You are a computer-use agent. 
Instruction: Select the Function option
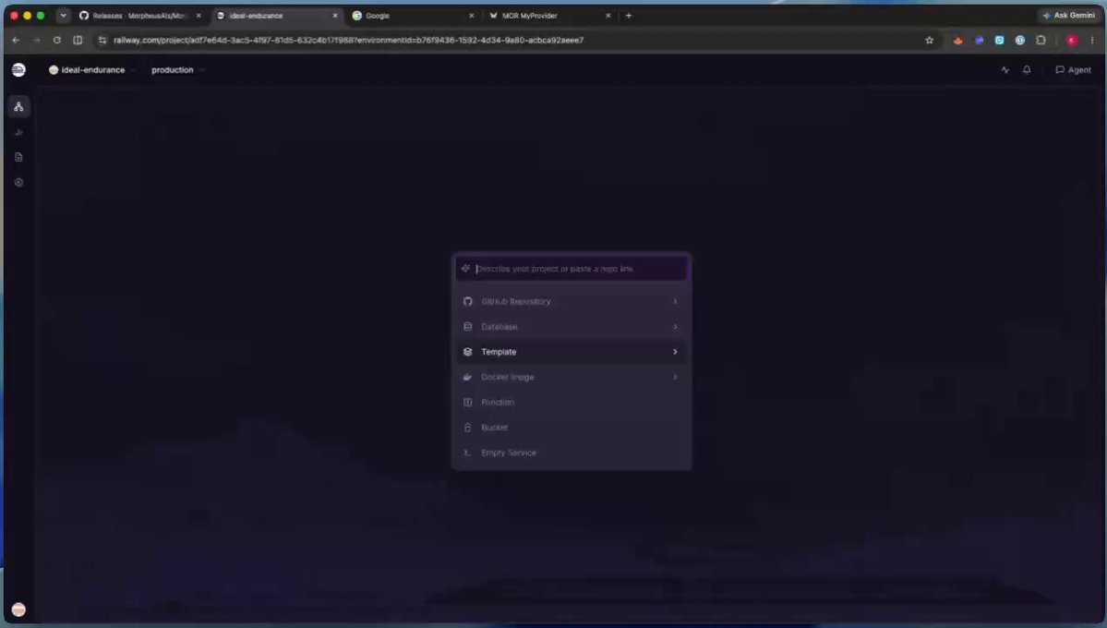572,402
